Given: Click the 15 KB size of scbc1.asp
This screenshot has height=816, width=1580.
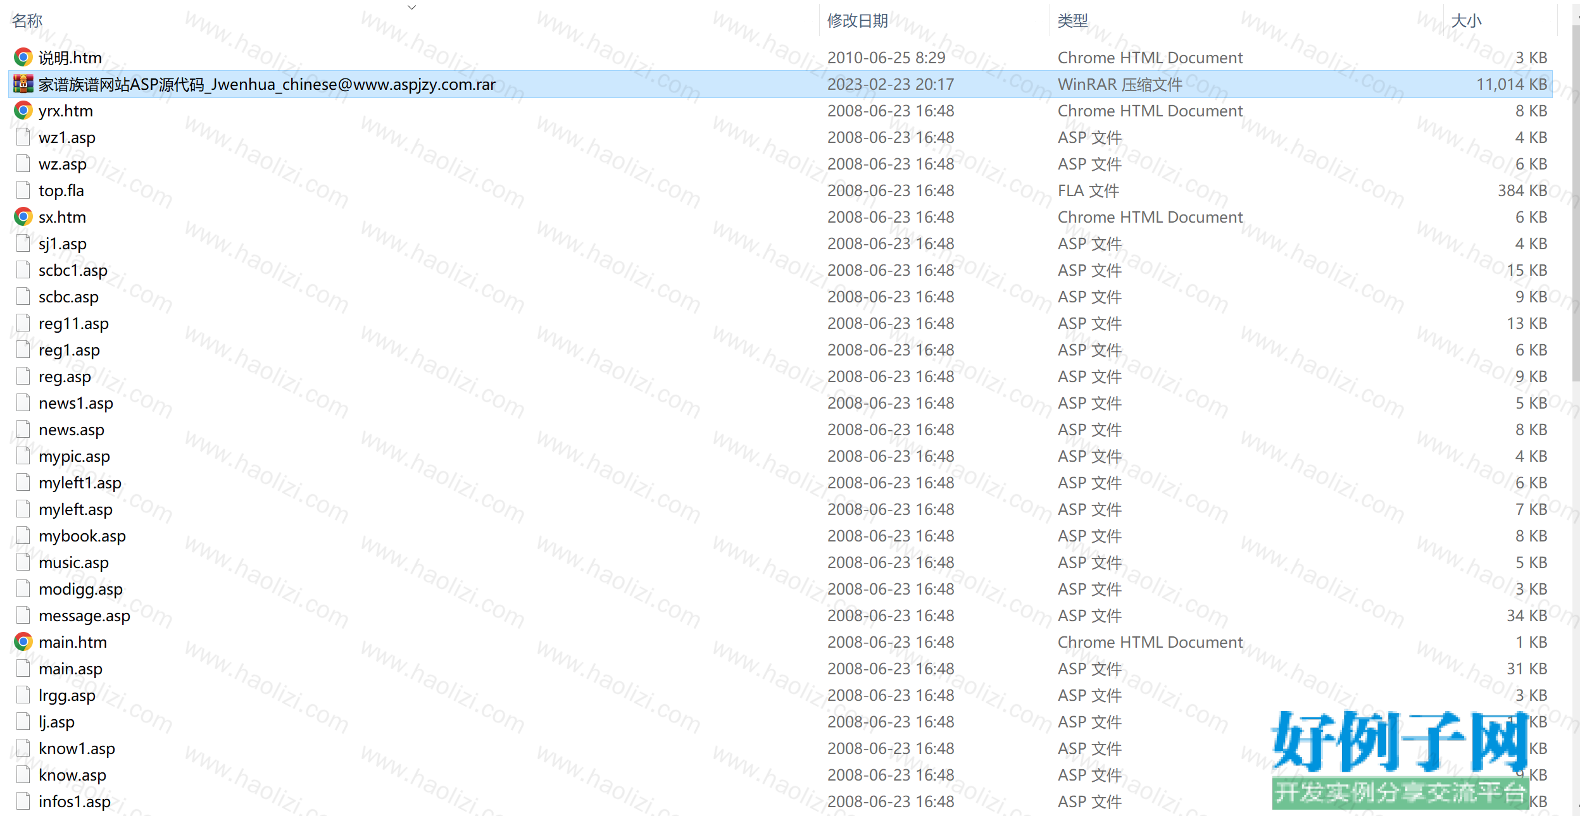Looking at the screenshot, I should click(1527, 270).
